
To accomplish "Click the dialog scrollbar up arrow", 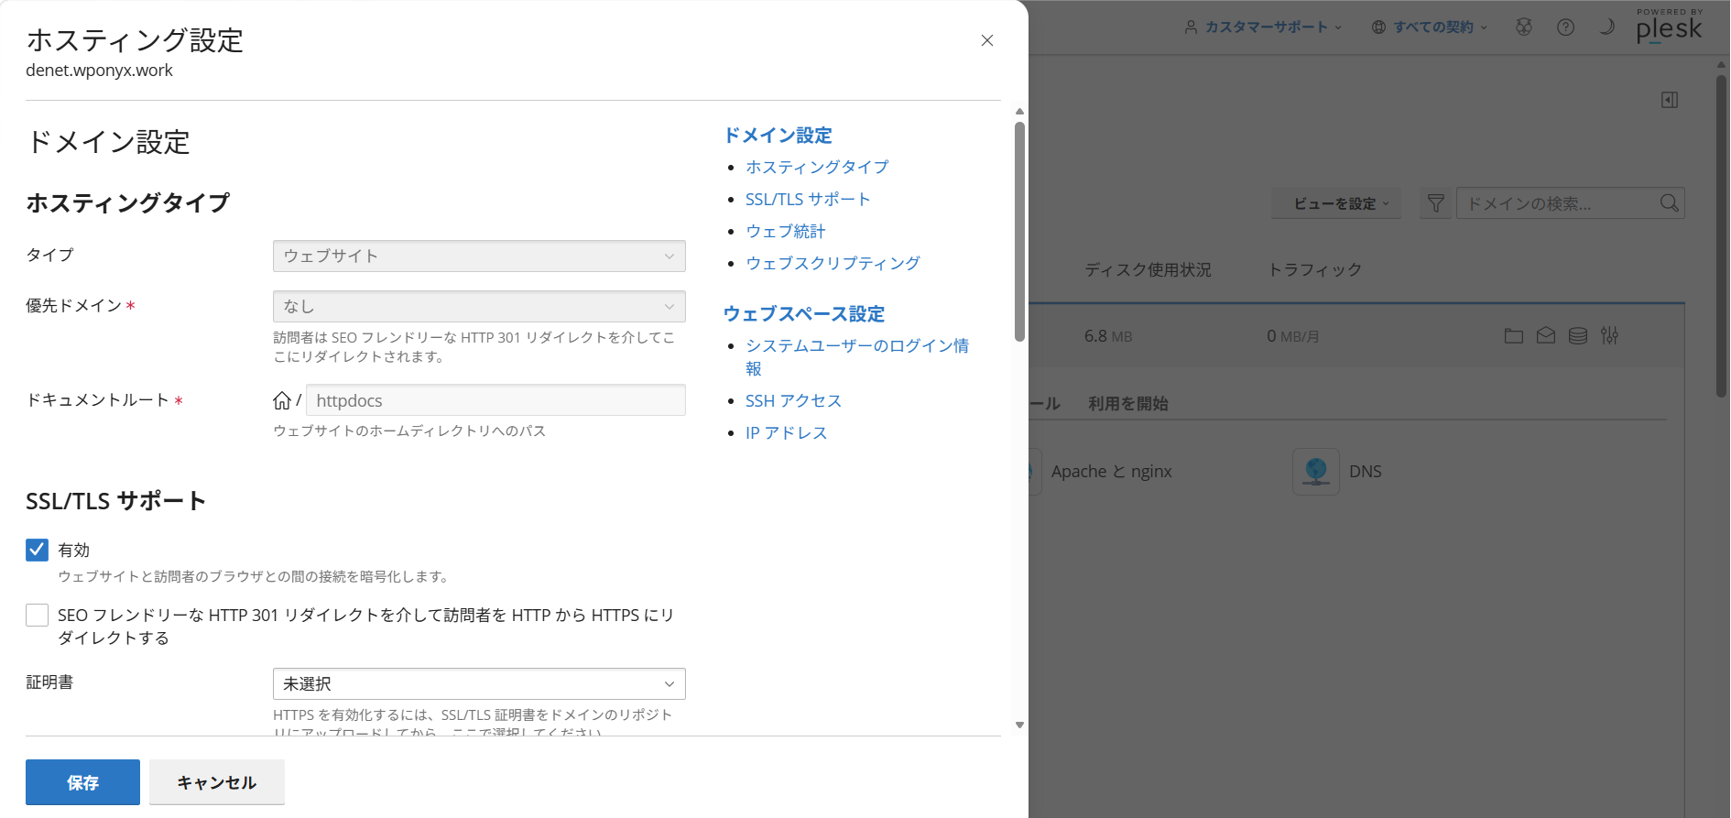I will (1019, 112).
